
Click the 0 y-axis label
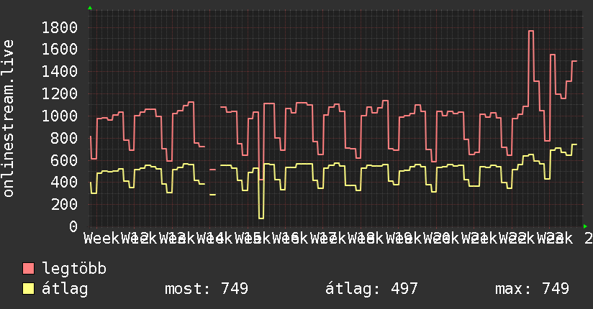tap(73, 226)
